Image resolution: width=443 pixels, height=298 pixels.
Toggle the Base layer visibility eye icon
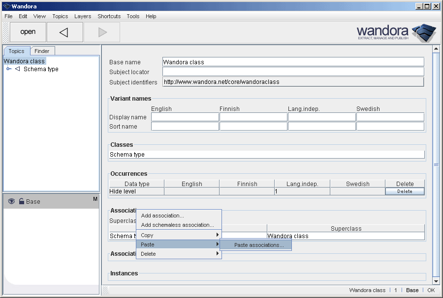click(x=11, y=201)
